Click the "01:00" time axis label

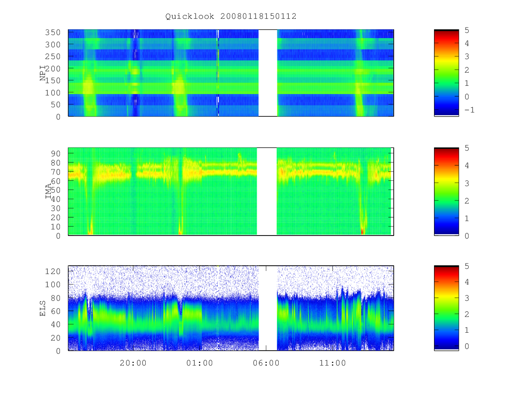(200, 363)
